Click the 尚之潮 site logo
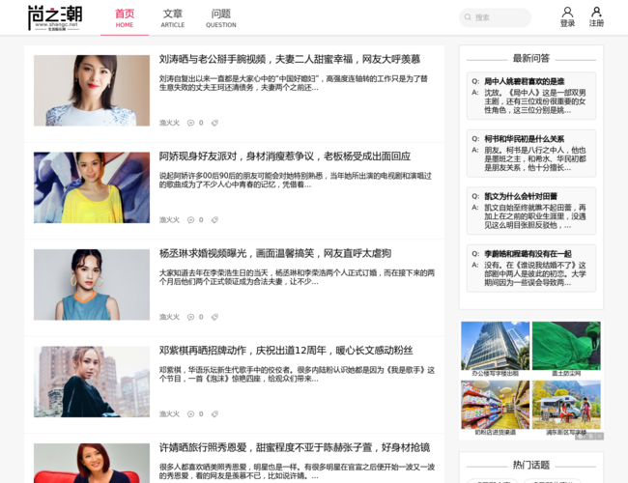 pos(55,18)
